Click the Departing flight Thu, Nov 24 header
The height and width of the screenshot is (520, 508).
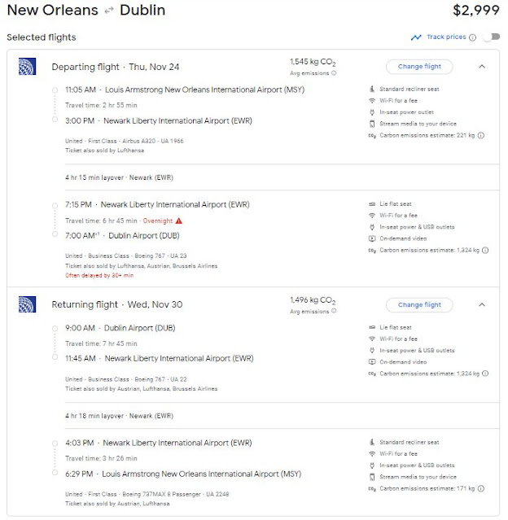(115, 67)
